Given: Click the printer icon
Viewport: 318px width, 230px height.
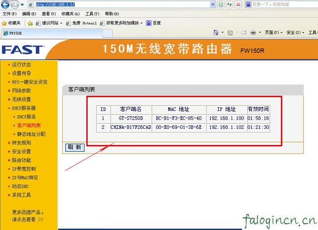Looking at the screenshot, I should click(253, 33).
